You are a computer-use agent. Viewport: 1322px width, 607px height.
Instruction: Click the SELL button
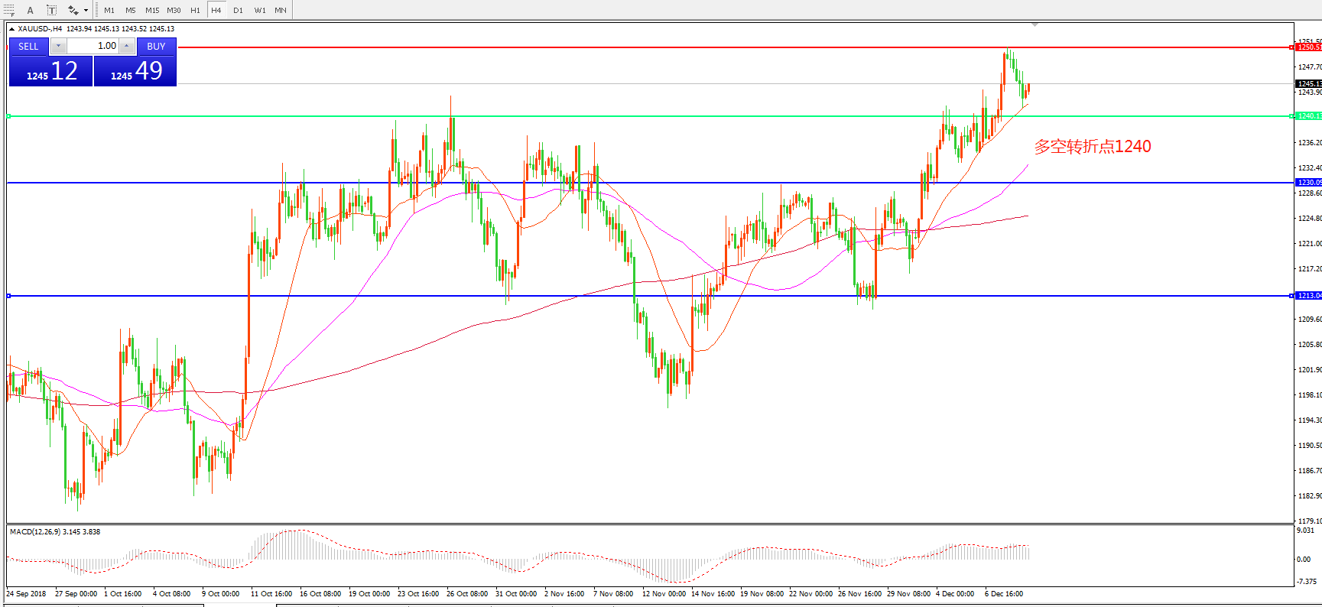(28, 47)
